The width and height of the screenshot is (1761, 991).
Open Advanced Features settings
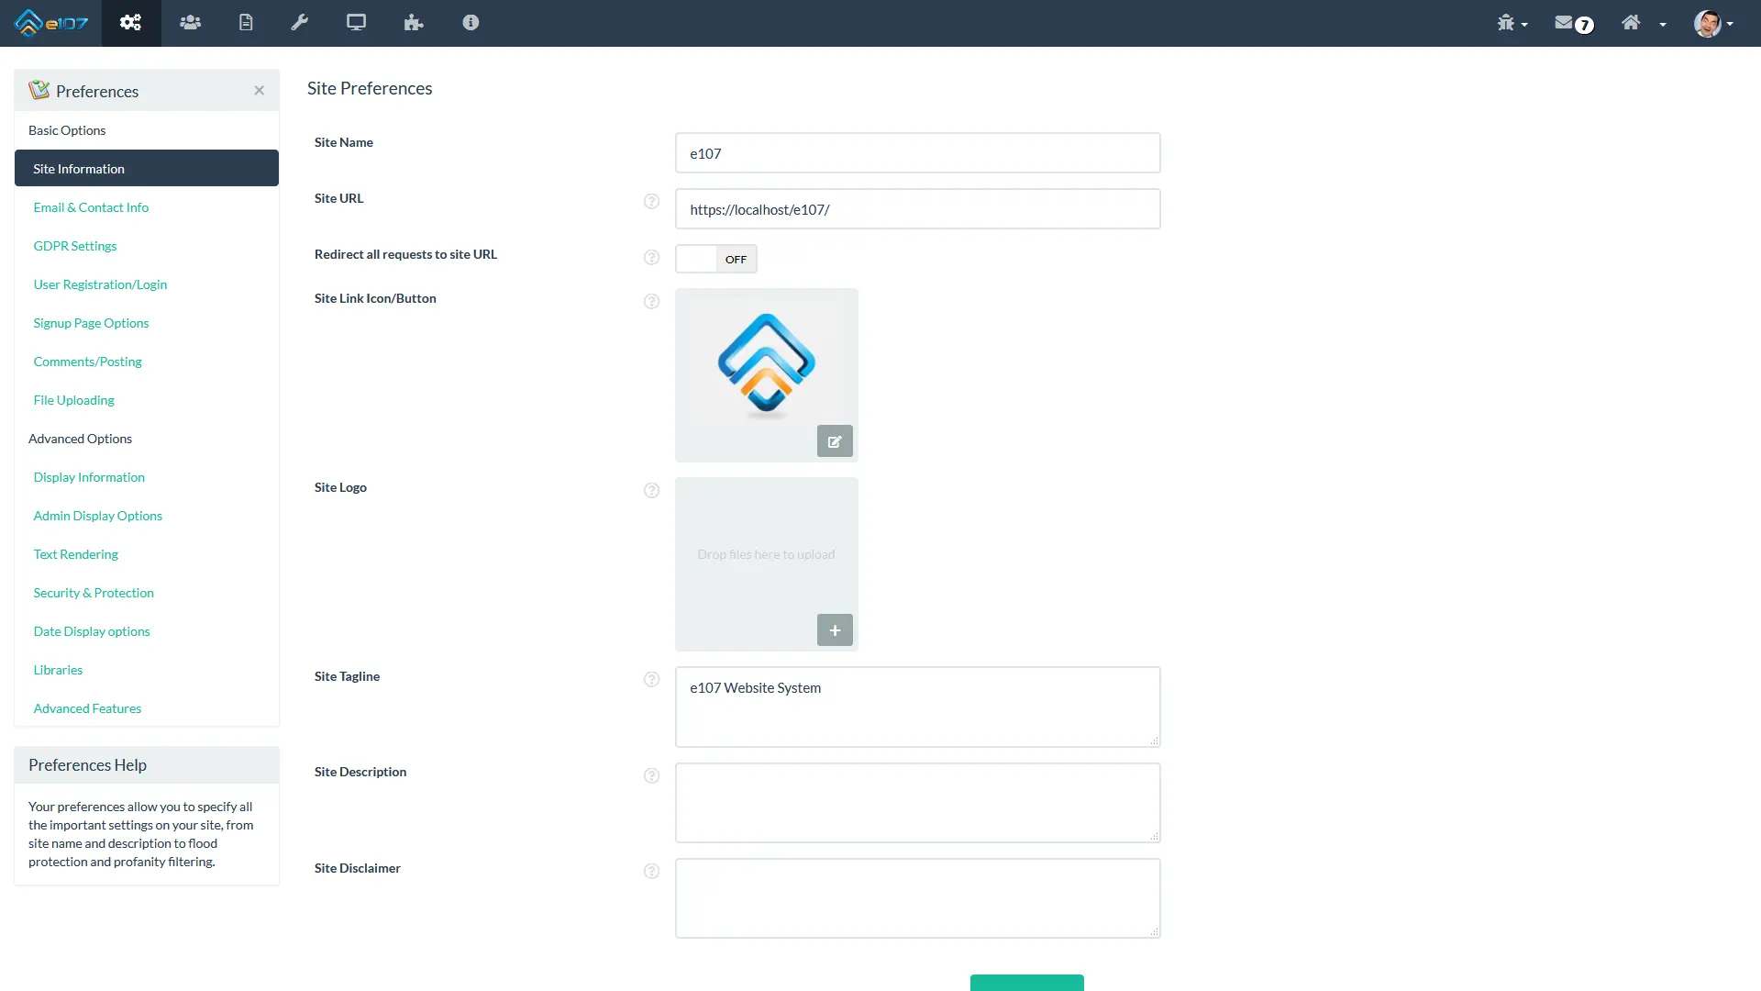(87, 708)
